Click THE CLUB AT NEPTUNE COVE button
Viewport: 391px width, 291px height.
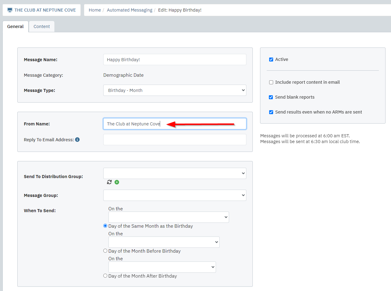point(42,10)
